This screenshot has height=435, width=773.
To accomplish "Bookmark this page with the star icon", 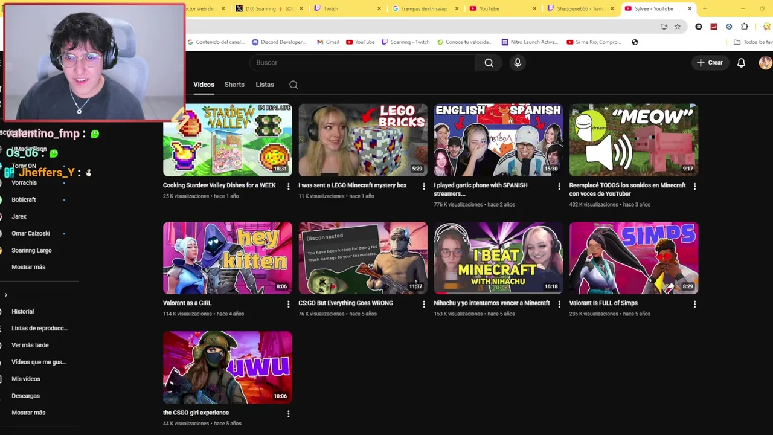I will (x=678, y=27).
